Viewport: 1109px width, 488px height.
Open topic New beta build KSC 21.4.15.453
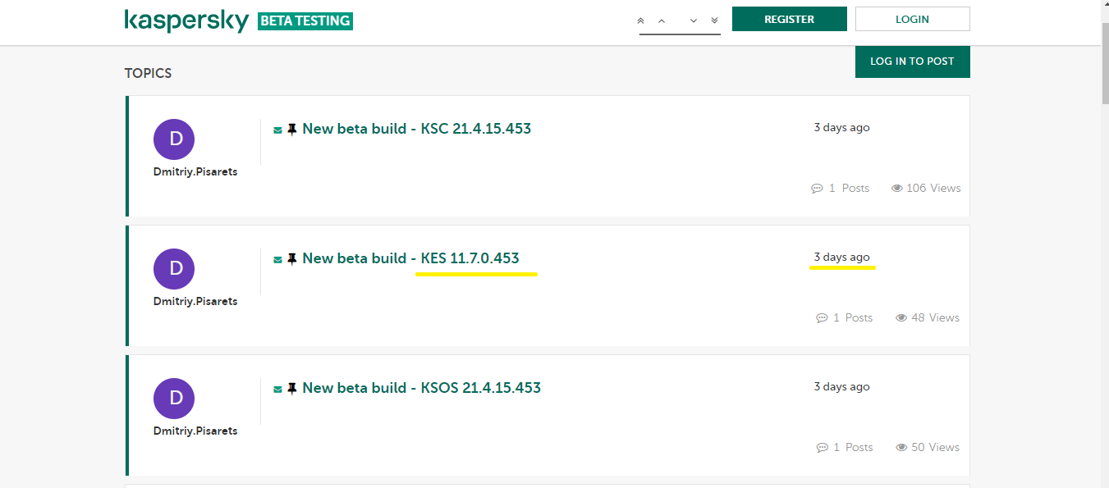click(x=417, y=129)
